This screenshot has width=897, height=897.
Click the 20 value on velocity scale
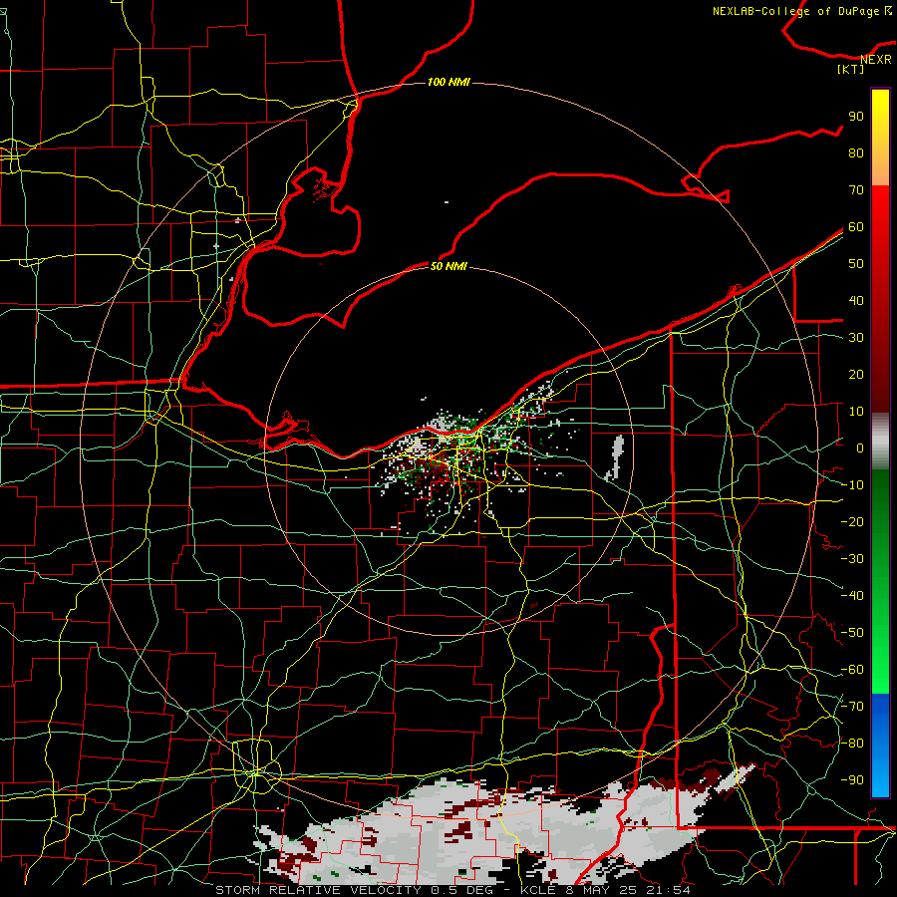[x=856, y=375]
